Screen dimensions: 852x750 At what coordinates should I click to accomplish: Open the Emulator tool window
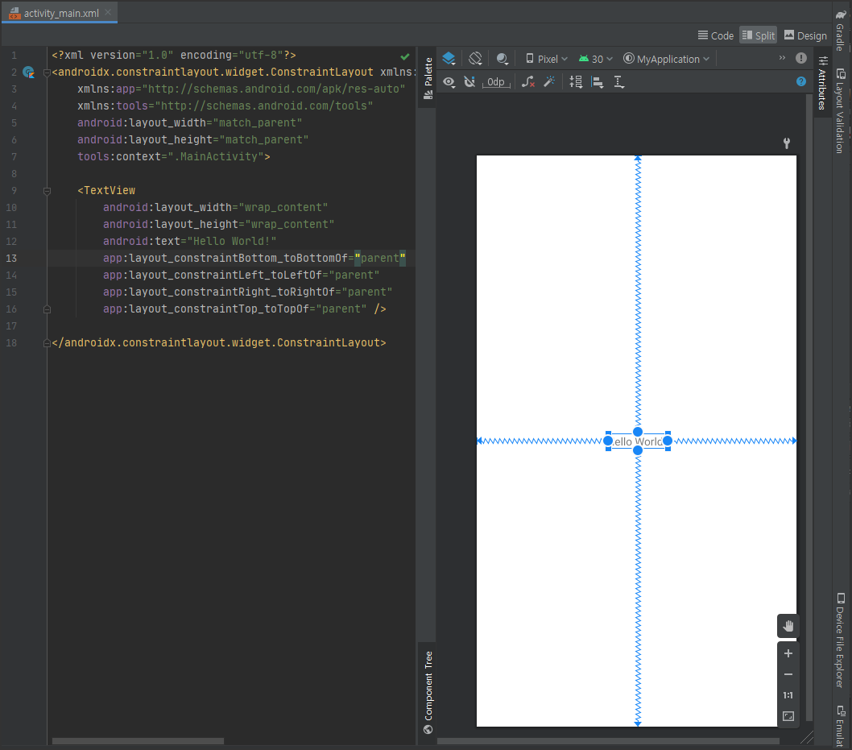[841, 726]
